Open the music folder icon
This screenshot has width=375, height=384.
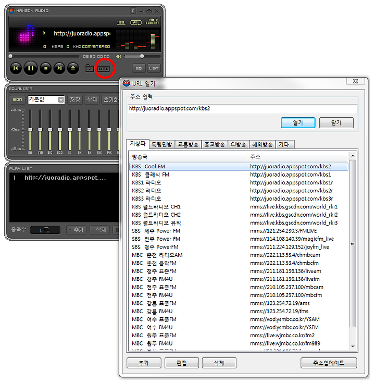pos(90,68)
